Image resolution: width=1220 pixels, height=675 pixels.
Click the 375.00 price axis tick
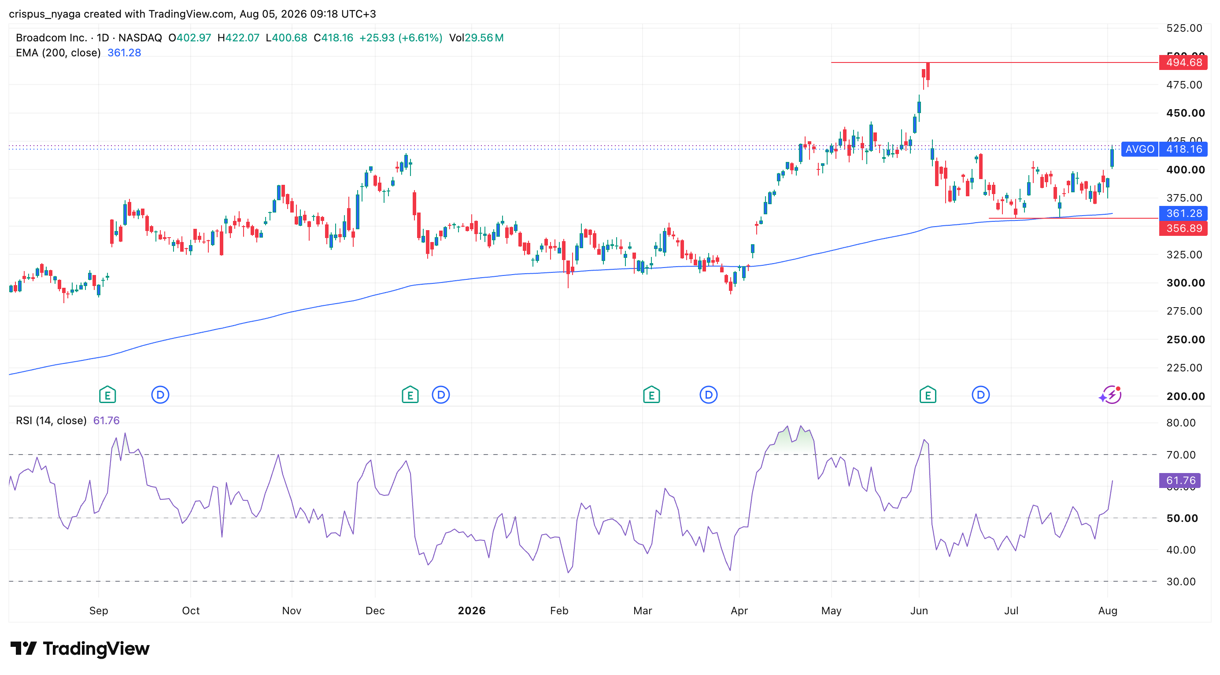(1184, 198)
